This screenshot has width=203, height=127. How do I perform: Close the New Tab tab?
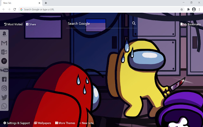(39, 3)
